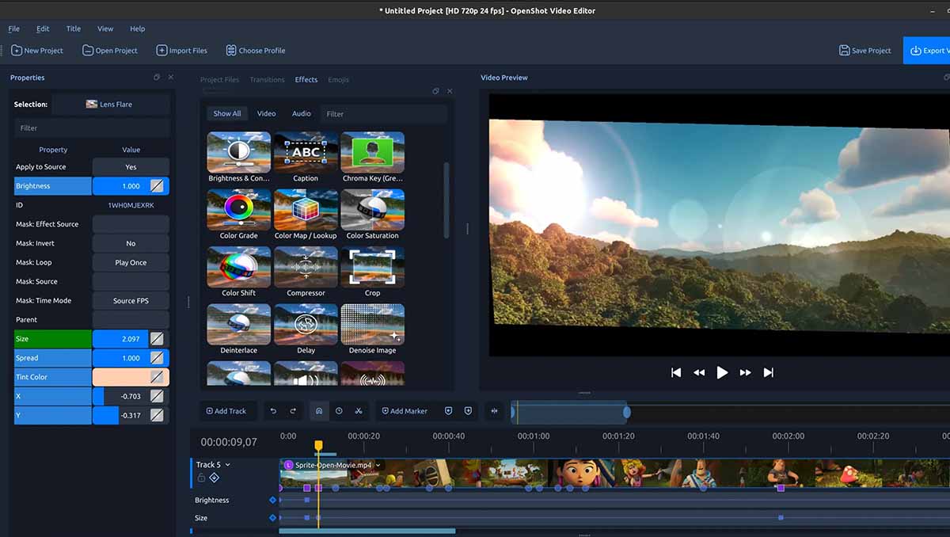Click the undo arrow in timeline toolbar

[x=273, y=411]
